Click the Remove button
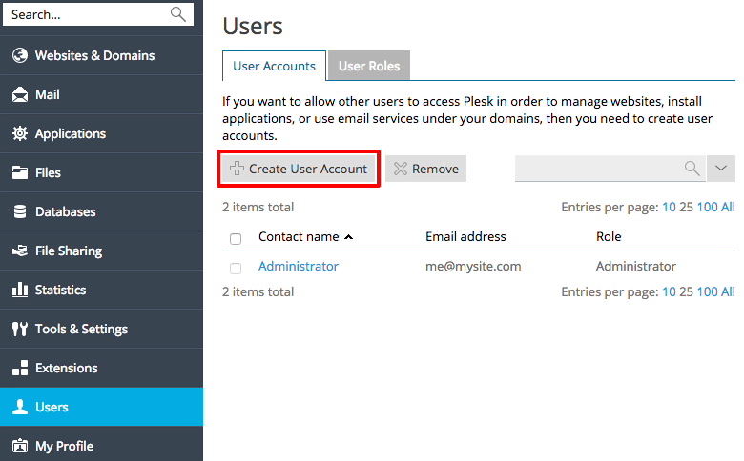 [426, 169]
